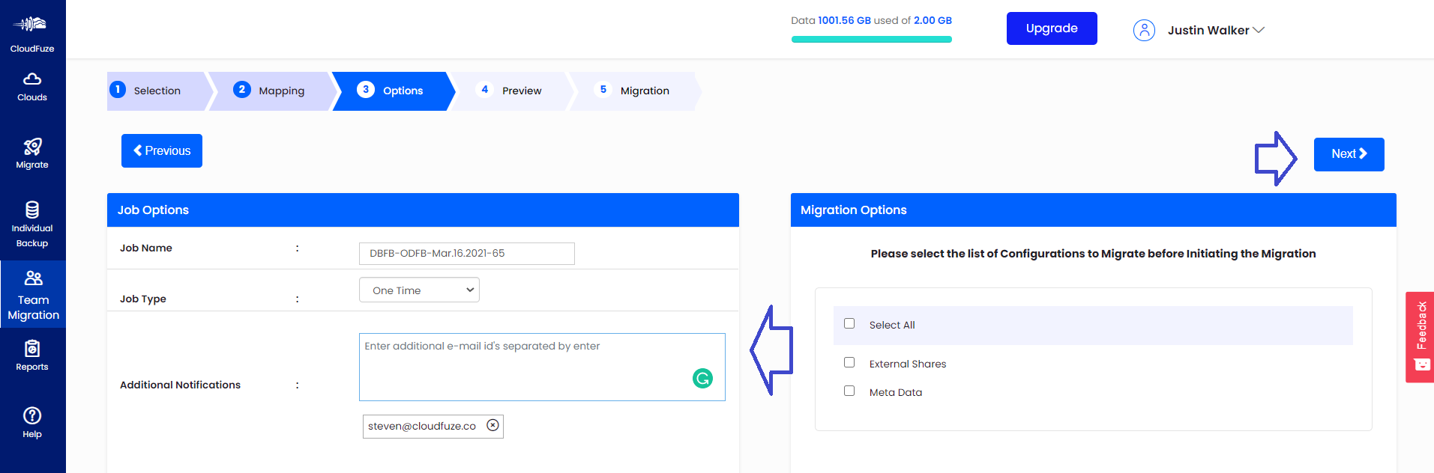The height and width of the screenshot is (473, 1434).
Task: Click the Grammarly icon in notifications box
Action: click(x=702, y=379)
